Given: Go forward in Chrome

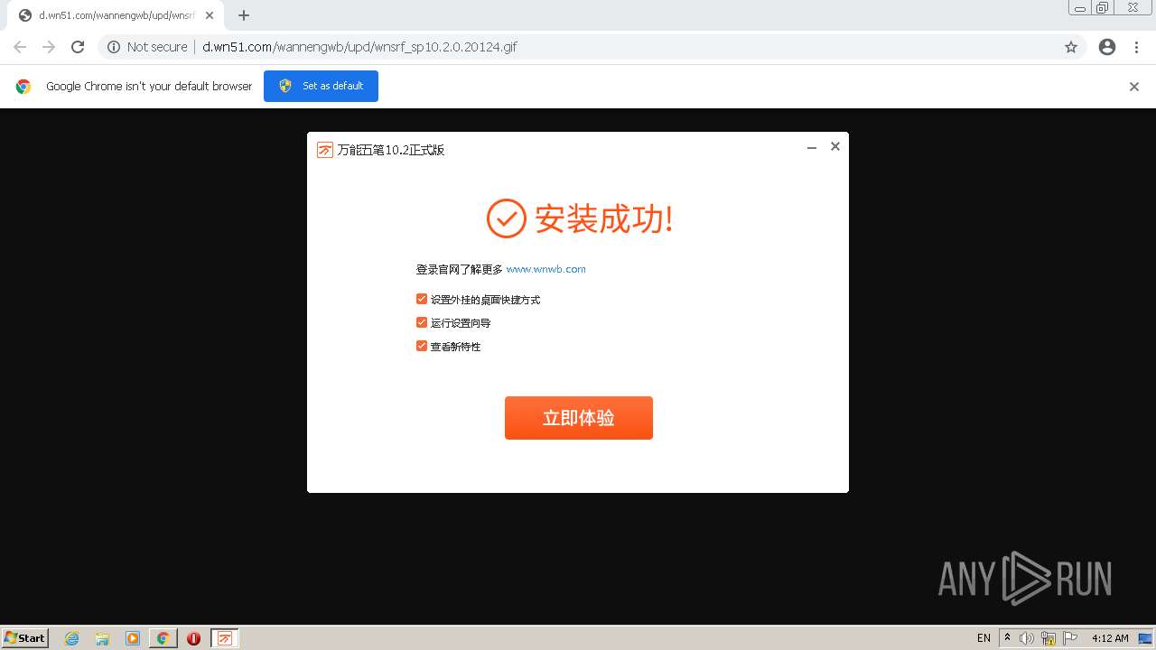Looking at the screenshot, I should point(49,47).
